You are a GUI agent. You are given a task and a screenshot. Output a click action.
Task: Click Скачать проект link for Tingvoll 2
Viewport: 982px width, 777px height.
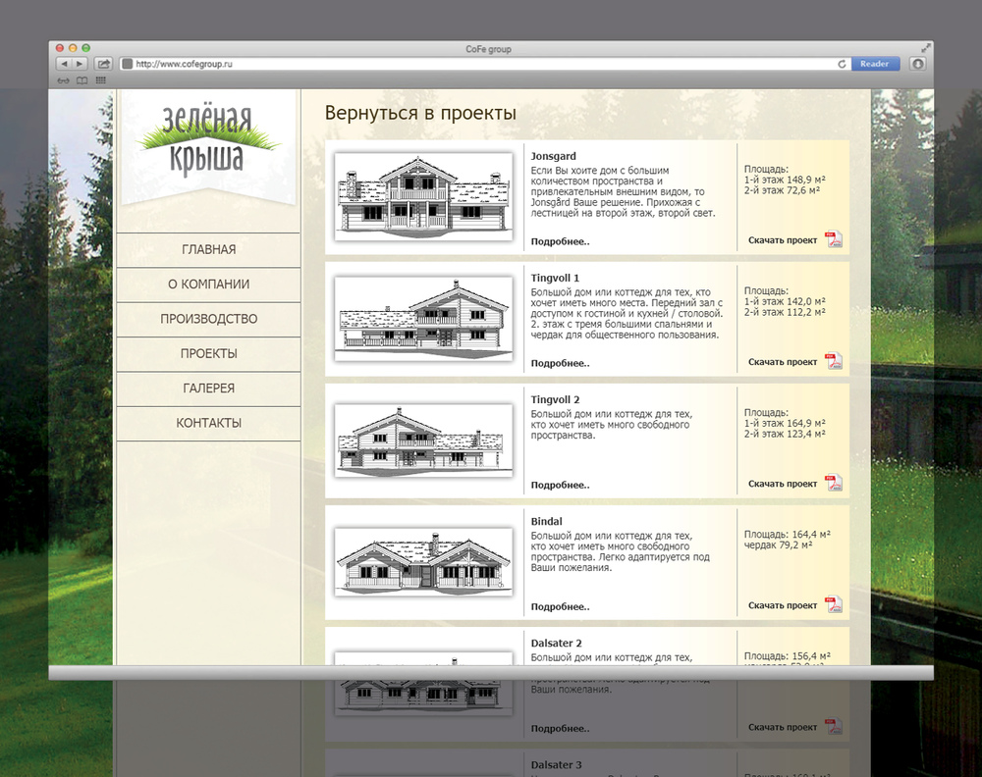[x=783, y=484]
